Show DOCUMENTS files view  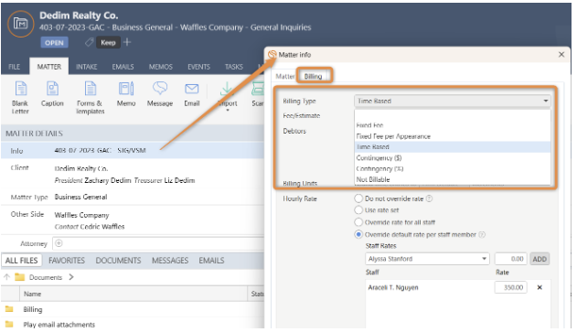pos(118,261)
